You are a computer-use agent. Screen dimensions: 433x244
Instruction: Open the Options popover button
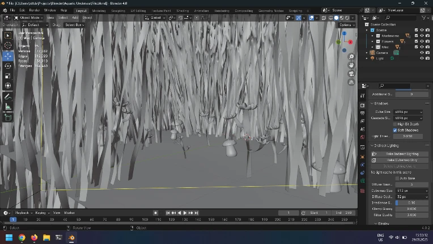(347, 25)
